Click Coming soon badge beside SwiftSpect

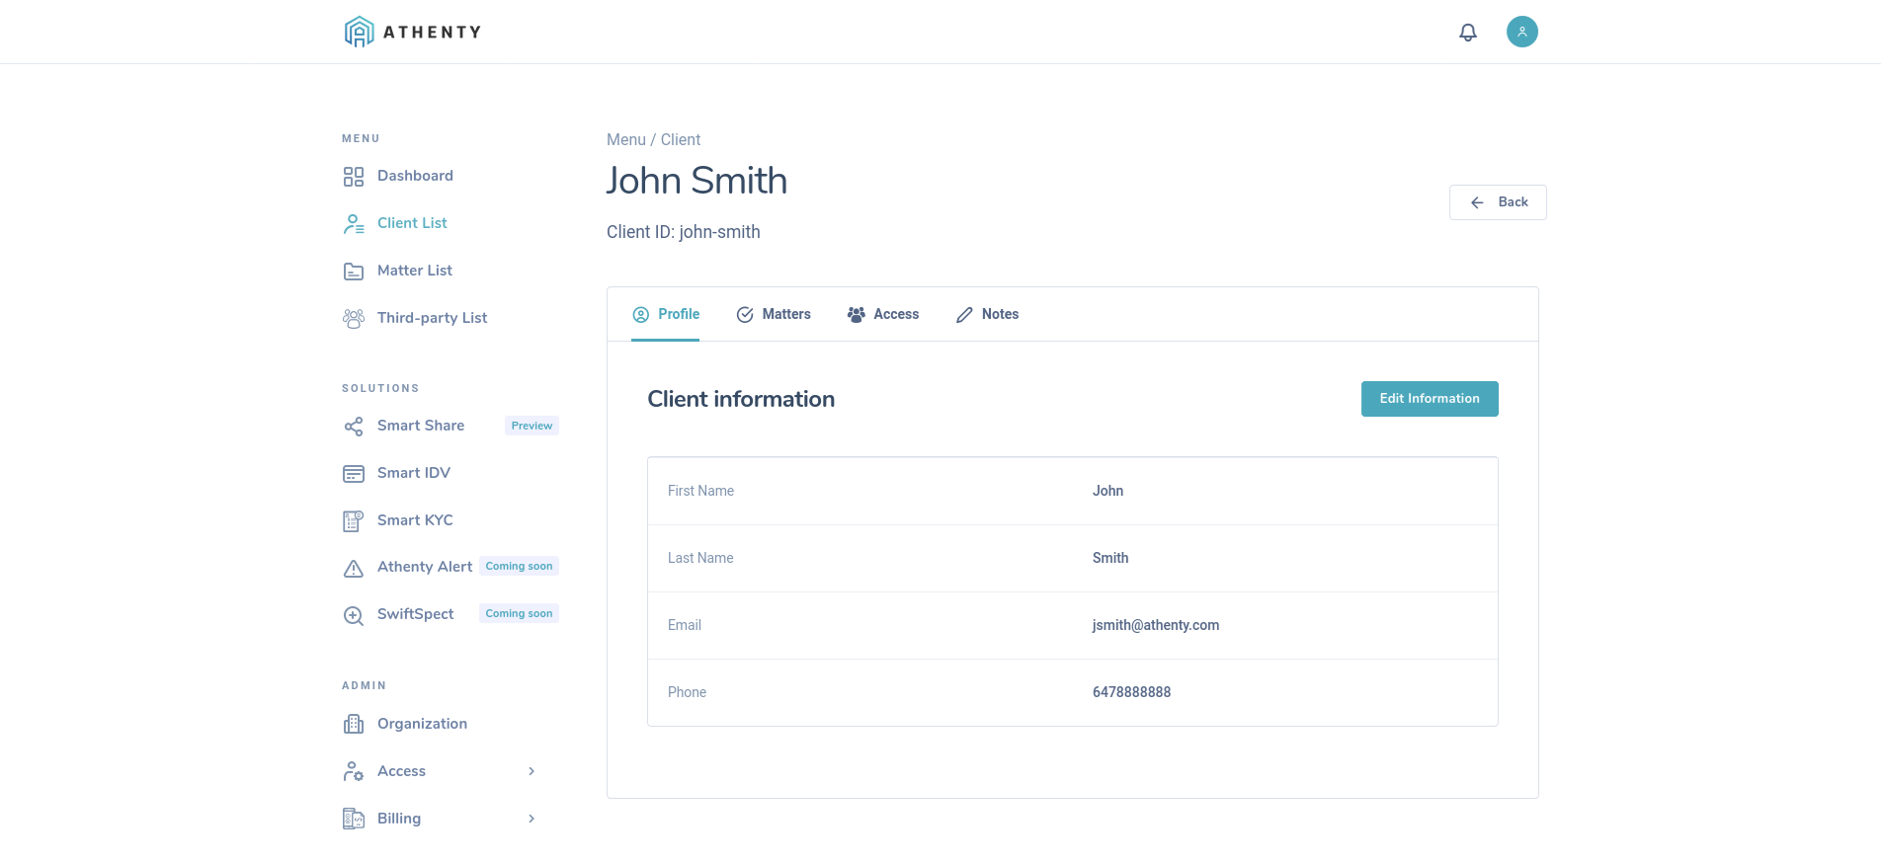(519, 613)
